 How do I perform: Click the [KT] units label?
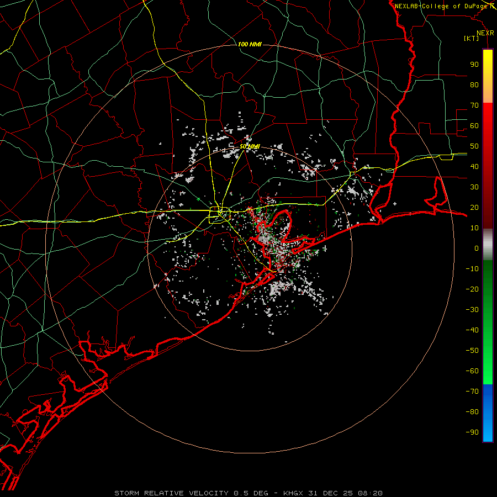[x=472, y=38]
